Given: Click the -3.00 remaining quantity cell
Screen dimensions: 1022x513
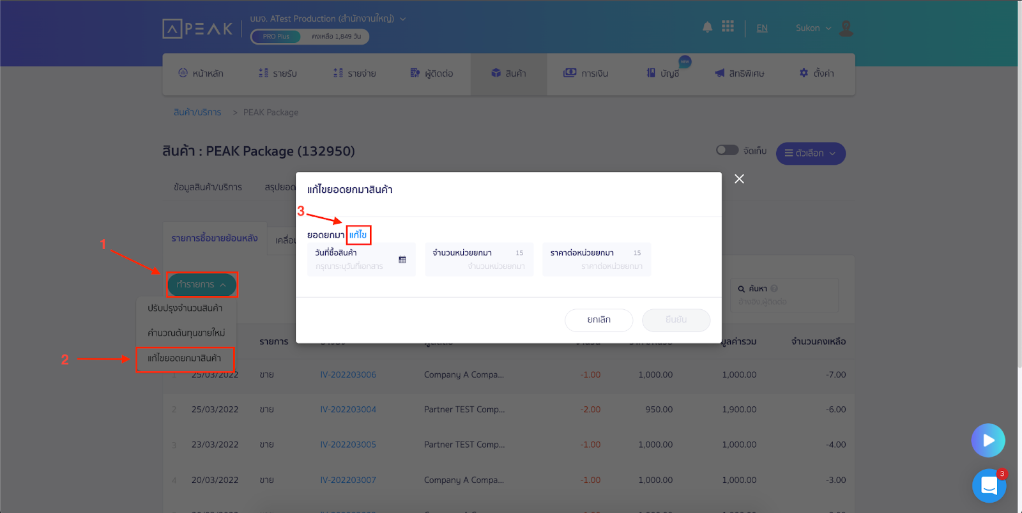Looking at the screenshot, I should click(835, 480).
